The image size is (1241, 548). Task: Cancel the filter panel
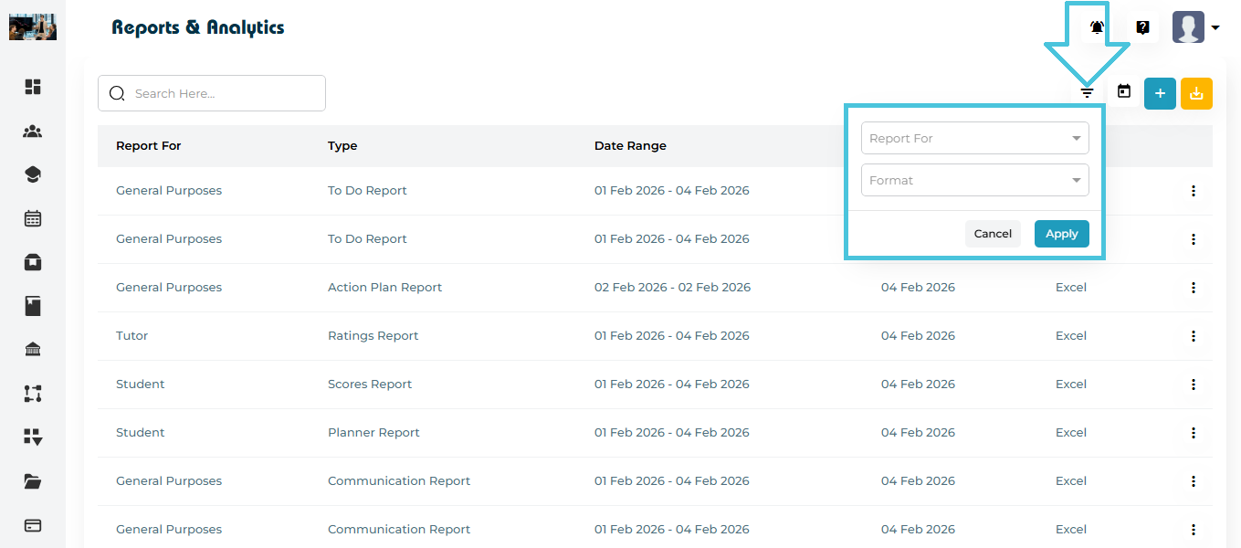coord(992,234)
